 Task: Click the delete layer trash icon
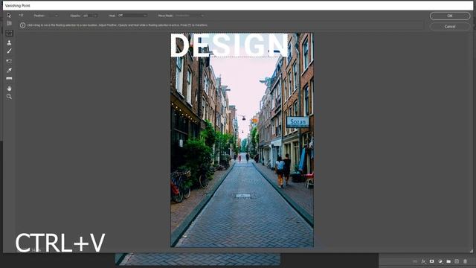pyautogui.click(x=465, y=261)
